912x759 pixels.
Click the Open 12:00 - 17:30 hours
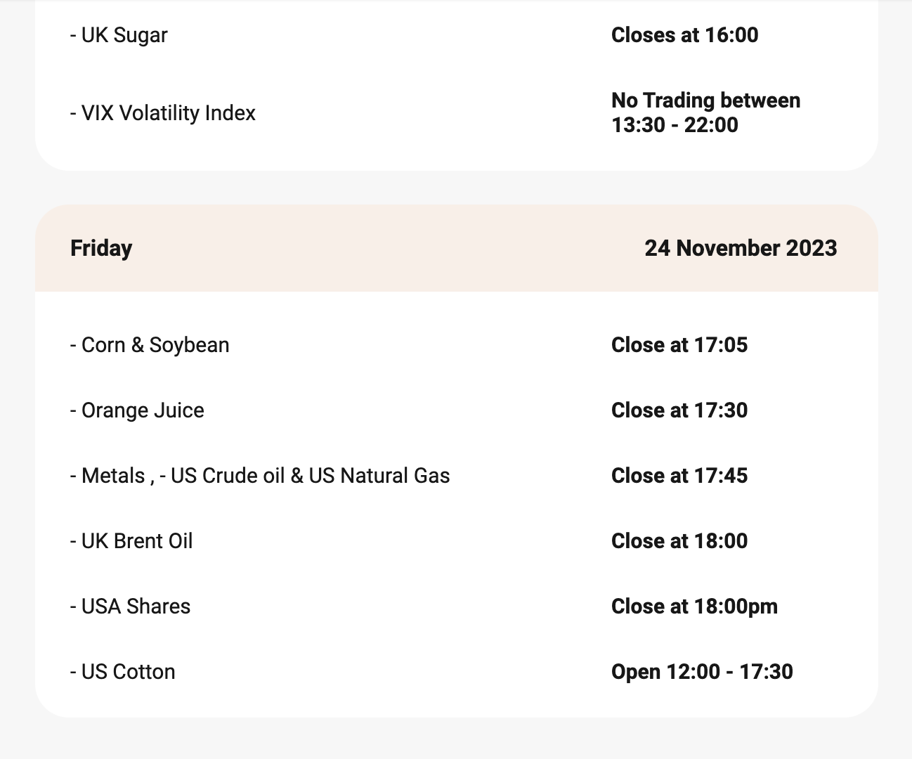tap(702, 672)
